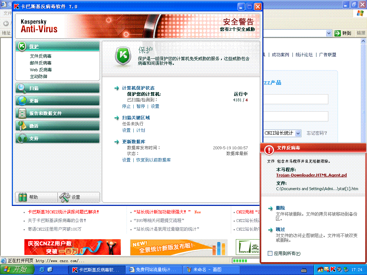This screenshot has width=367, height=275.
Task: Click 恢复到以前数据库 link
Action: pos(153,160)
